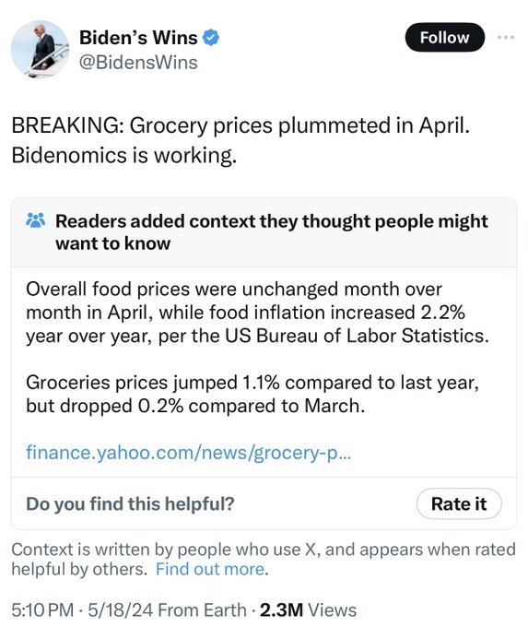Click the 'Do you find this helpful?' prompt

click(130, 503)
